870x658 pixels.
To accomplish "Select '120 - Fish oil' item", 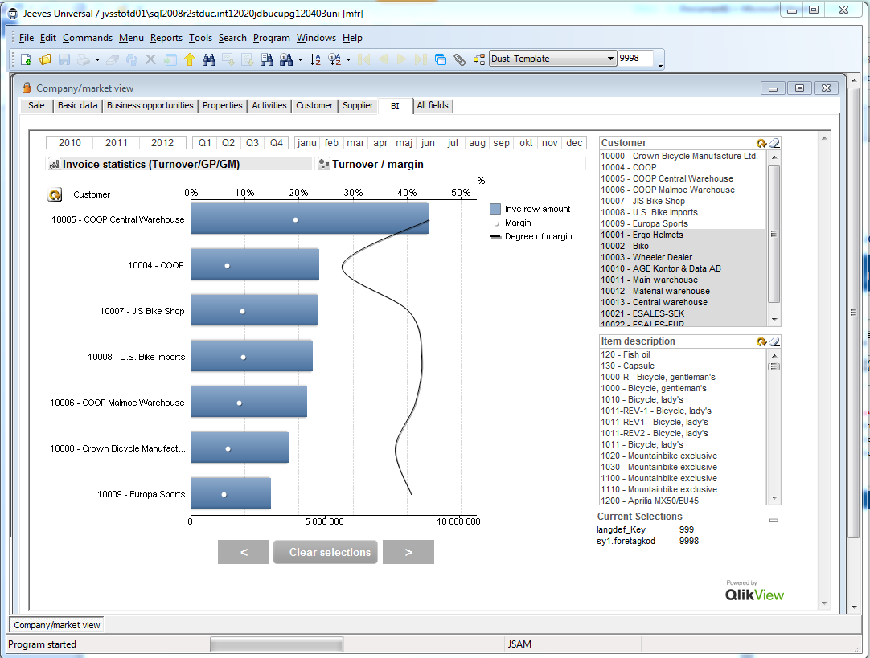I will tap(683, 355).
